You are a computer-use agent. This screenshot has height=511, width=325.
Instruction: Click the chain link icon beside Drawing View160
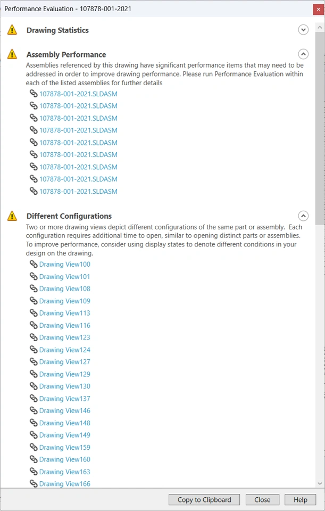click(34, 459)
